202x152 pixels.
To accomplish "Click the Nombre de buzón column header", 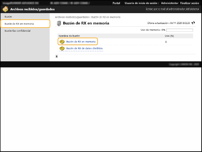I will pos(68,36).
